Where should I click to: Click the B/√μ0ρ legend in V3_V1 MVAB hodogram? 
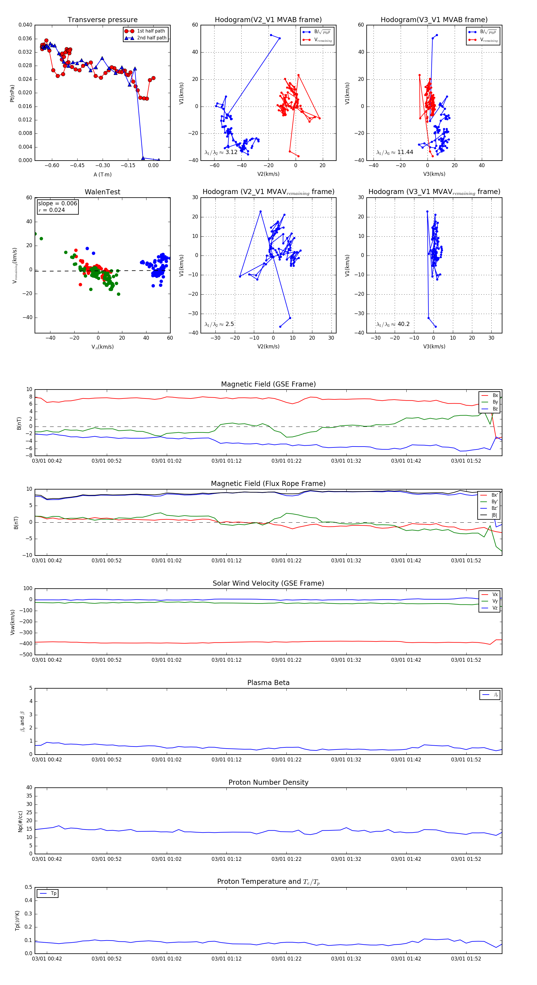point(483,32)
